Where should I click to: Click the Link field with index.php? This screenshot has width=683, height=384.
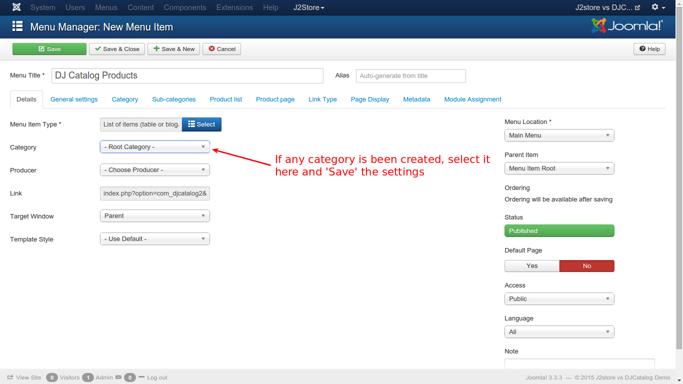[x=155, y=193]
